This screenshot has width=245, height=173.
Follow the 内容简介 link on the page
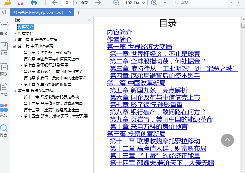tap(119, 32)
